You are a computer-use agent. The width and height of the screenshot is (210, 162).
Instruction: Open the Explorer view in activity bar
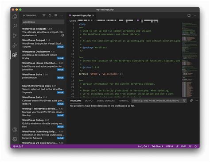click(x=15, y=16)
